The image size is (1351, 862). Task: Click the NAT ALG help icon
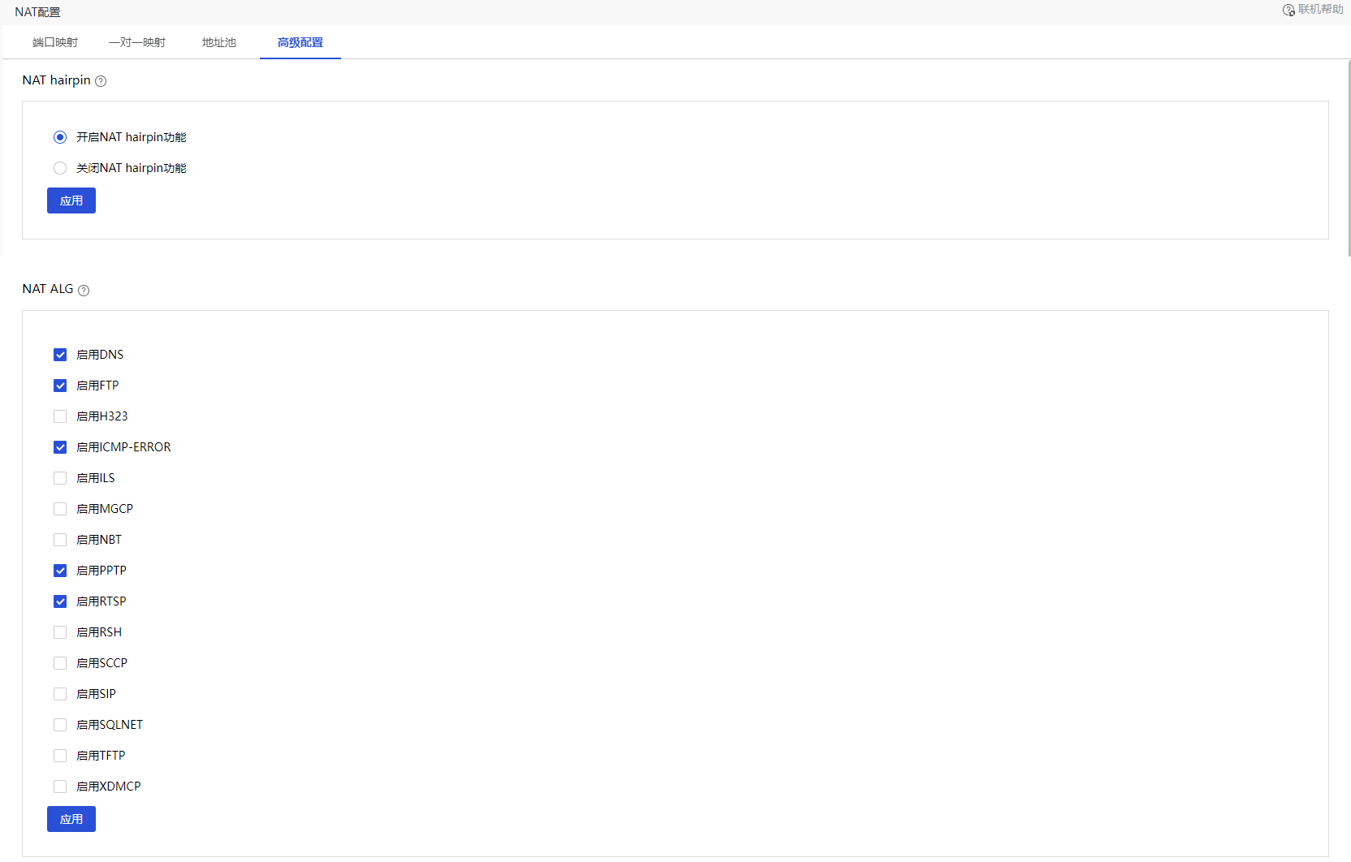[x=84, y=291]
